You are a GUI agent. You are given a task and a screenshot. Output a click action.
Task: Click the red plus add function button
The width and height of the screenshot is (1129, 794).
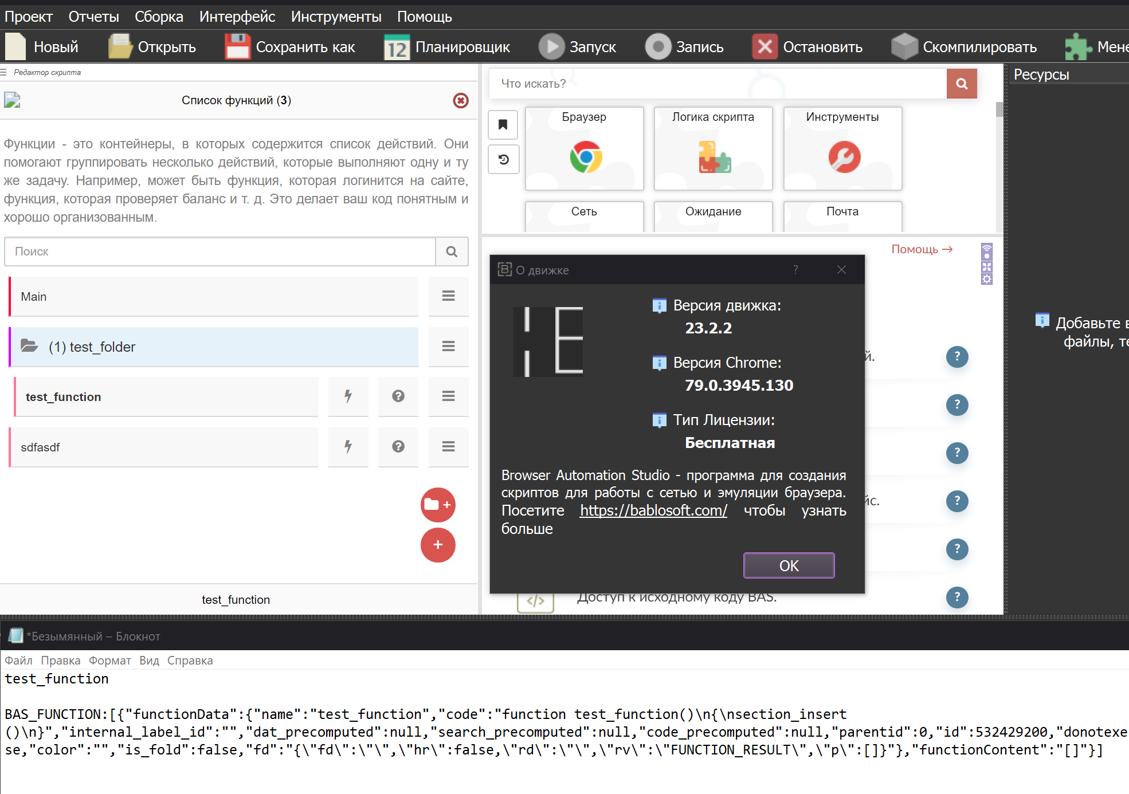438,545
